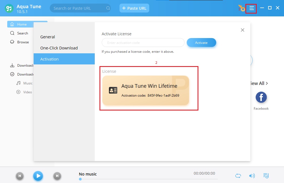The height and width of the screenshot is (183, 284).
Task: Select the General settings tab
Action: (x=64, y=37)
